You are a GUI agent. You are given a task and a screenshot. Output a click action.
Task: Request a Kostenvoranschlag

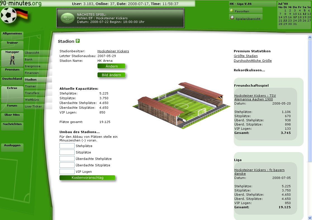[x=87, y=178]
